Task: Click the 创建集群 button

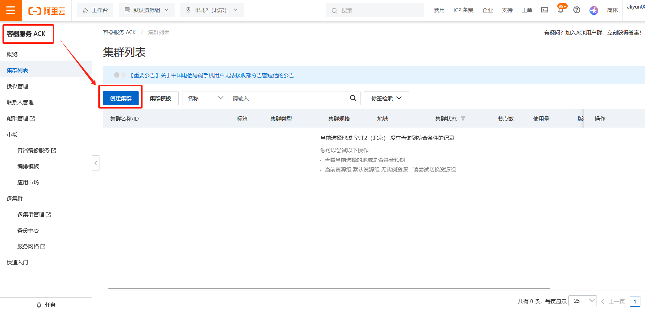Action: click(121, 98)
